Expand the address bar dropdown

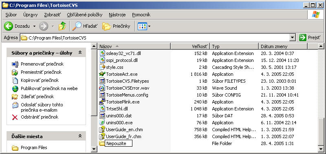click(293, 38)
